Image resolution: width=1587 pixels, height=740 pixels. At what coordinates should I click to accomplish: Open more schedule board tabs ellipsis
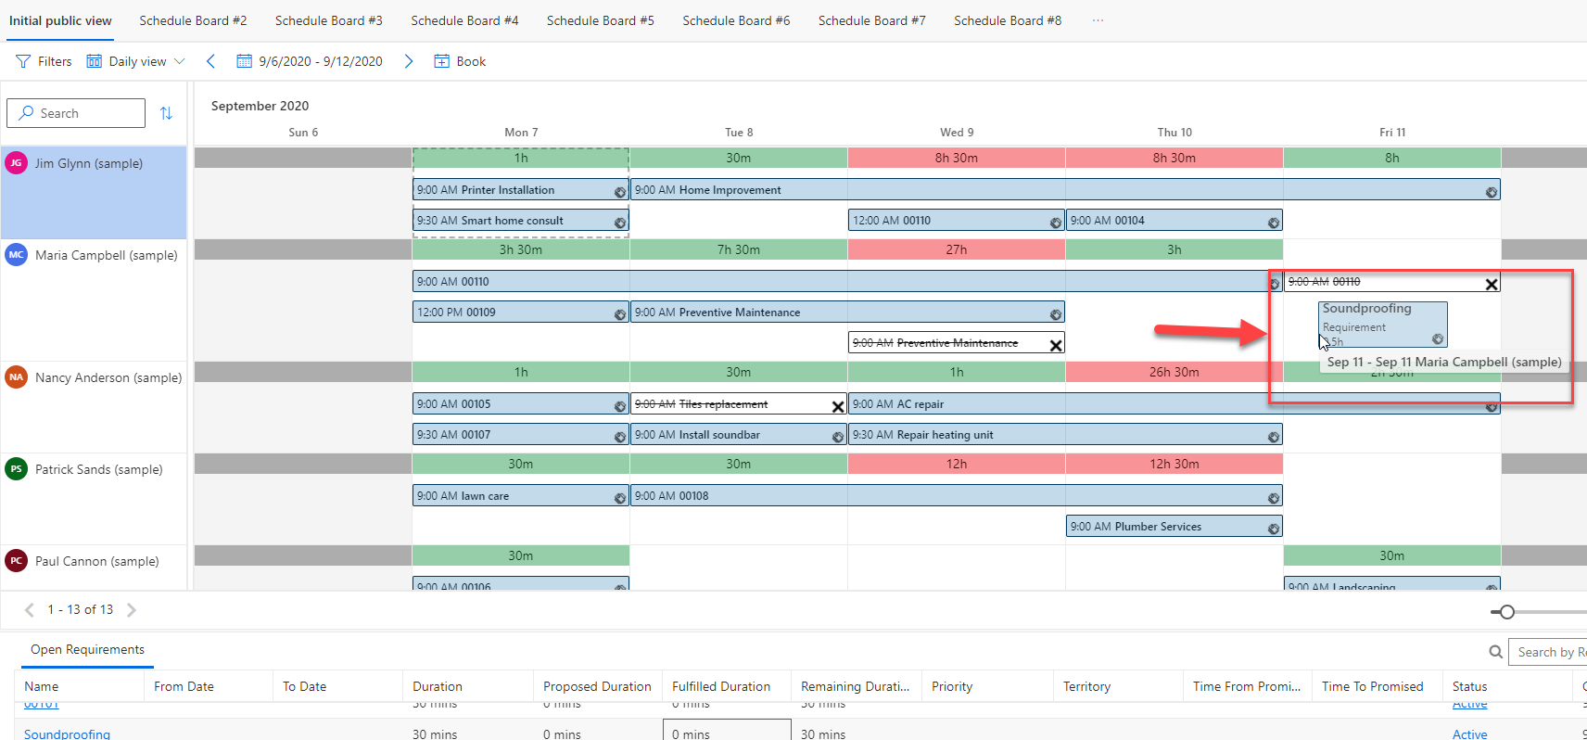click(1098, 20)
